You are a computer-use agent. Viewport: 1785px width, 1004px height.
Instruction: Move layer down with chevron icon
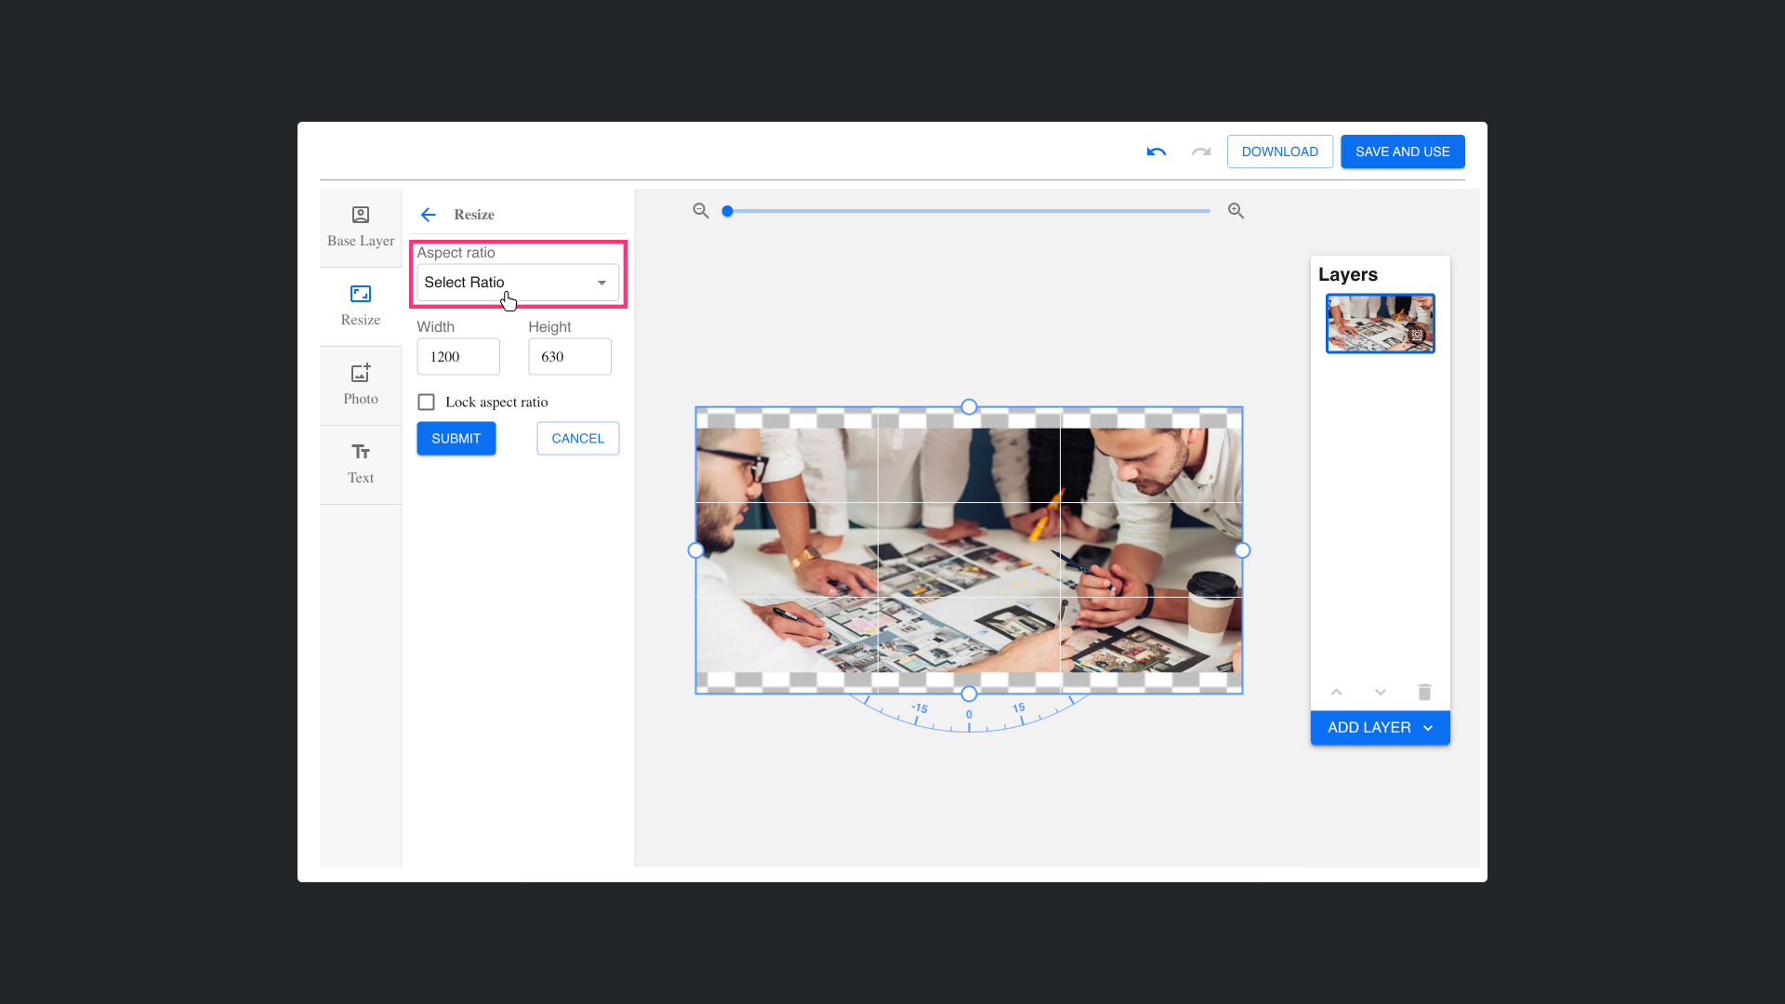(1381, 692)
